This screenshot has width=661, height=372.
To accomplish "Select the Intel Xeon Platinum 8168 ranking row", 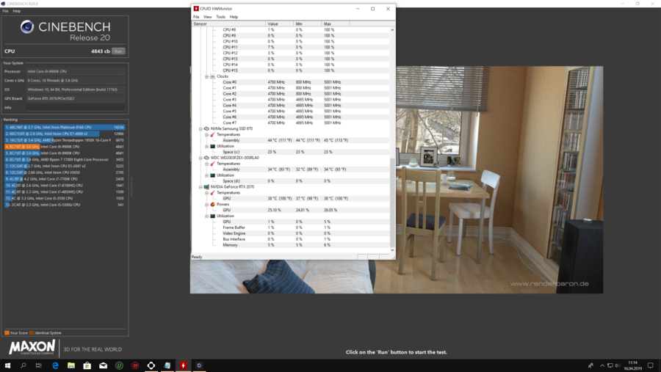I will (65, 127).
